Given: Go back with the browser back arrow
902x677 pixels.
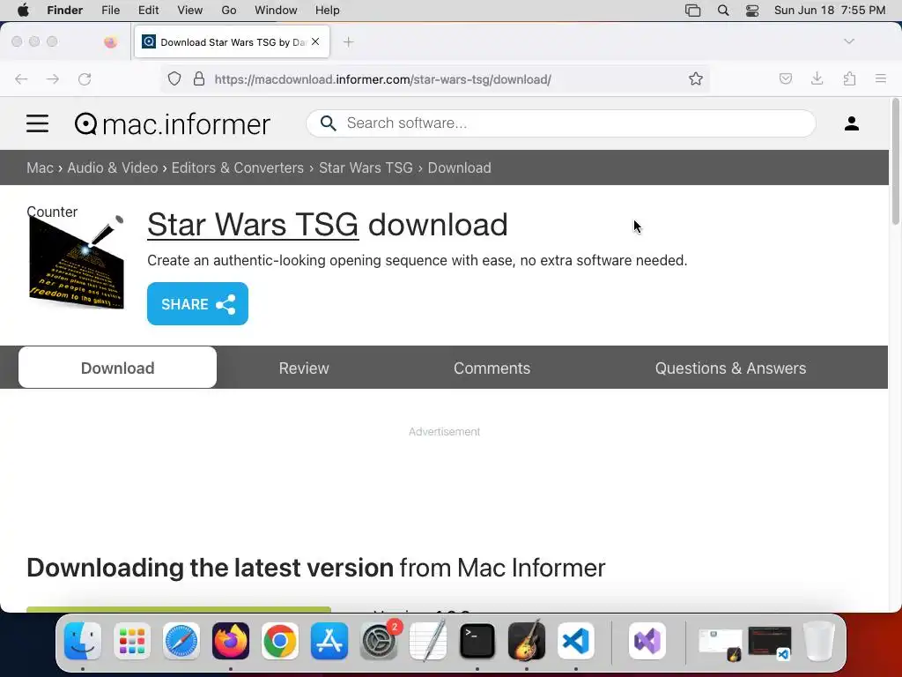Looking at the screenshot, I should coord(21,78).
